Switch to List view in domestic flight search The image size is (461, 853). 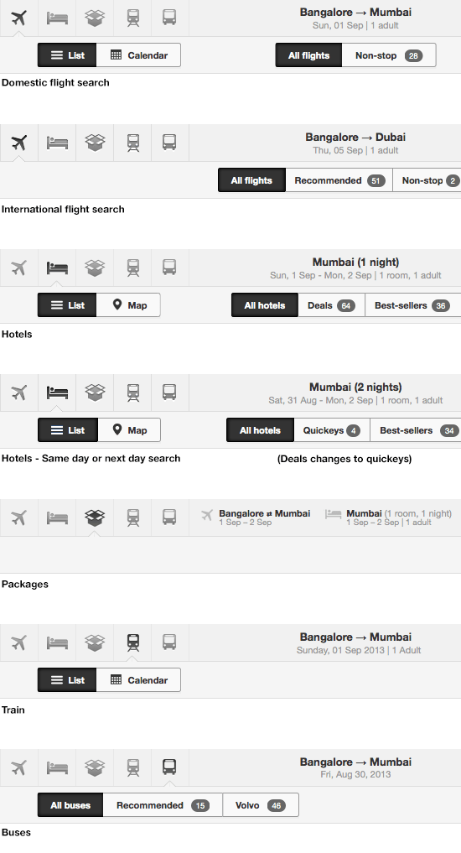click(67, 55)
